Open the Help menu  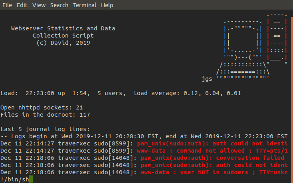pyautogui.click(x=107, y=5)
